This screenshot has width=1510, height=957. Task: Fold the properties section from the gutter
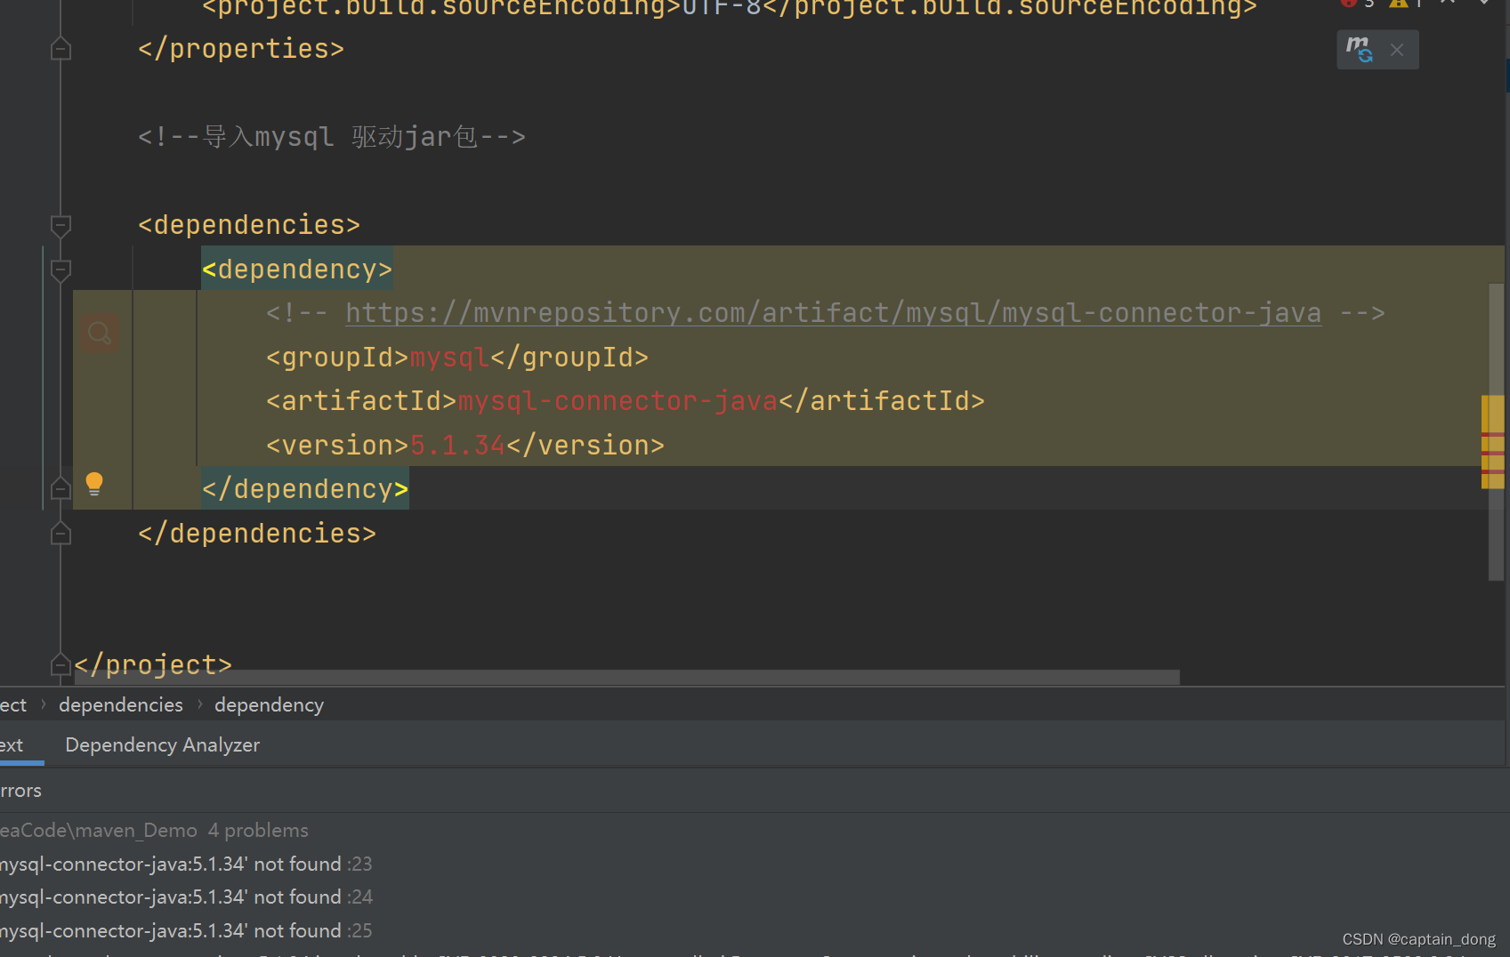click(61, 48)
